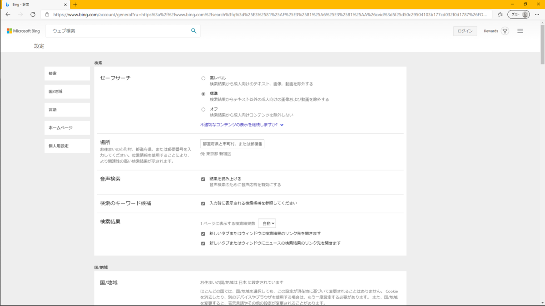
Task: Select the 高レベル SafeSearch radio button
Action: click(203, 78)
